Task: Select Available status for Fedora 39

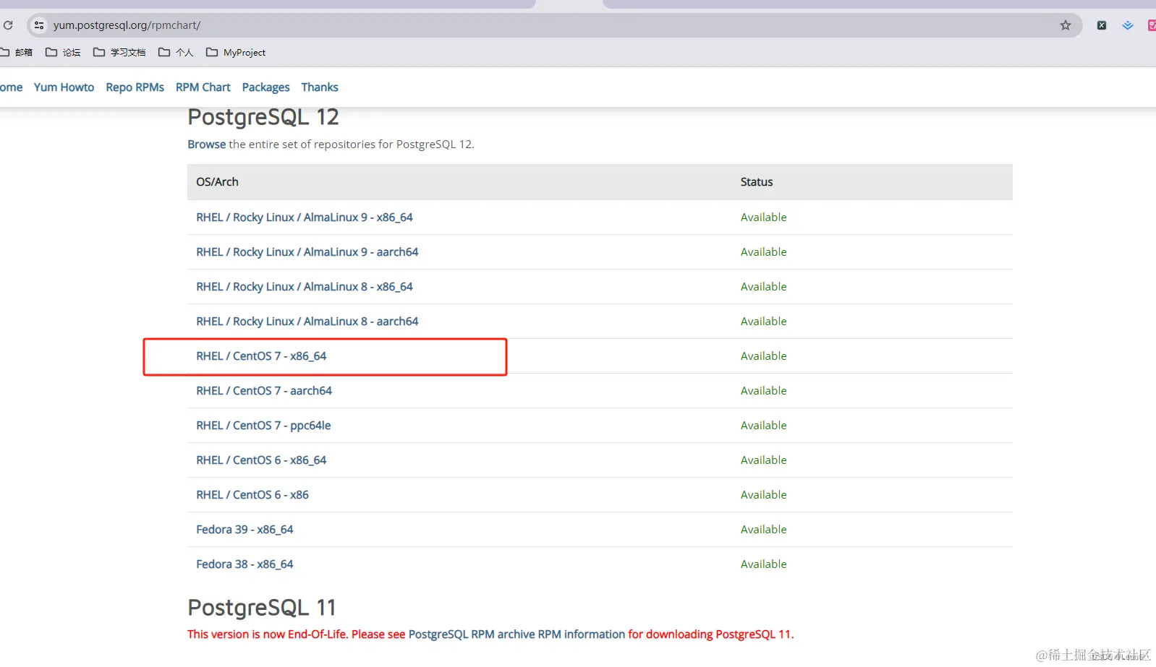Action: (x=763, y=530)
